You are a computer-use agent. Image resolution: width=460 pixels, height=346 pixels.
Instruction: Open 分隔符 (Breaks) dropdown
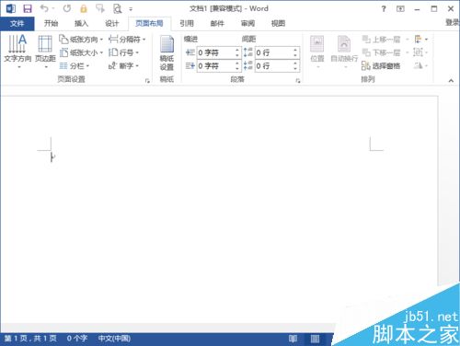(x=127, y=40)
